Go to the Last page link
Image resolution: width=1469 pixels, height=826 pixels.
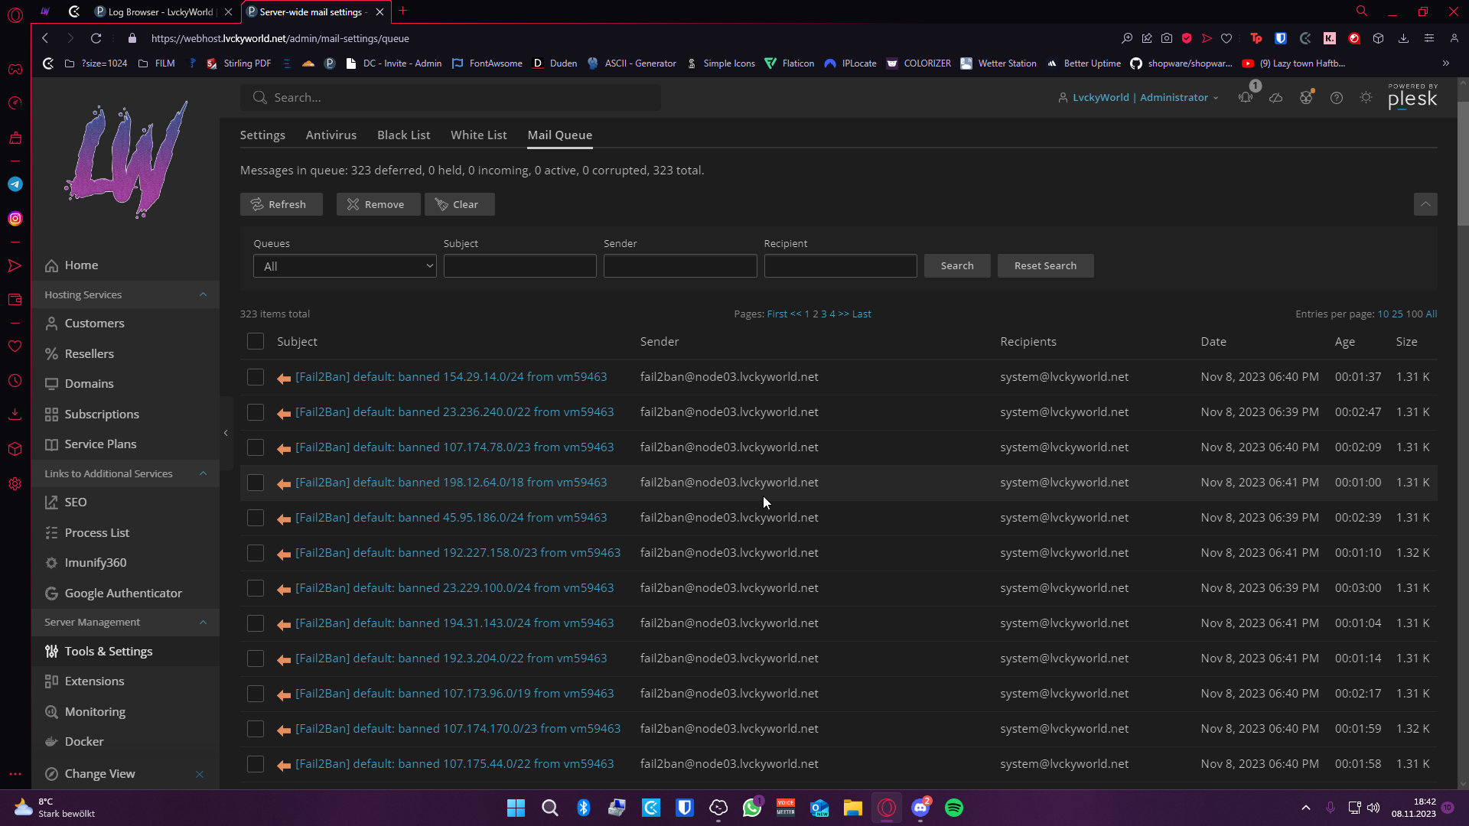862,314
